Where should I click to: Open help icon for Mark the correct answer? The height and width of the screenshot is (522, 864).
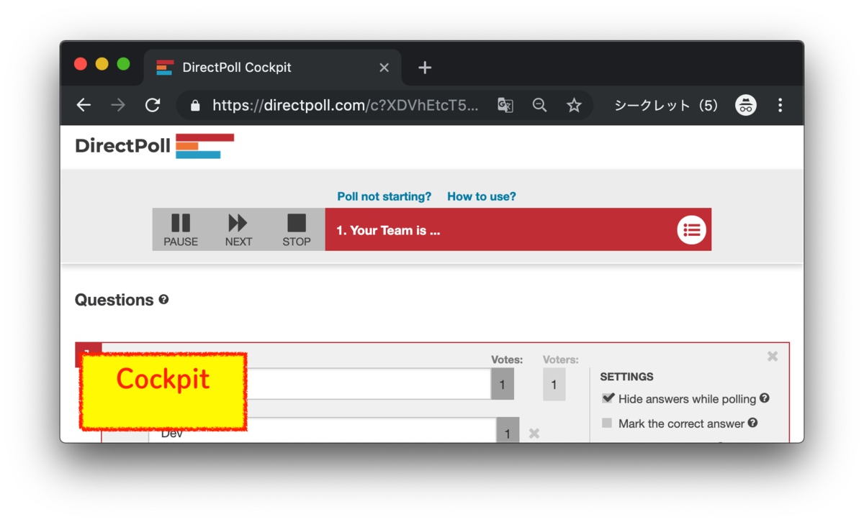(x=752, y=423)
